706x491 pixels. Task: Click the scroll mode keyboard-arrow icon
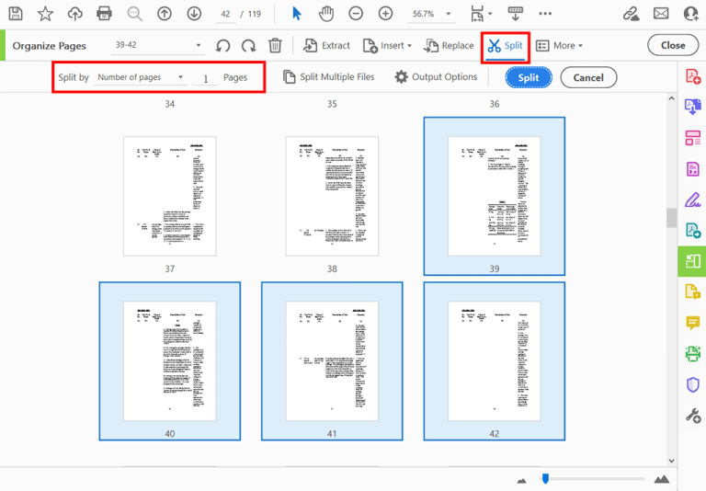(515, 14)
